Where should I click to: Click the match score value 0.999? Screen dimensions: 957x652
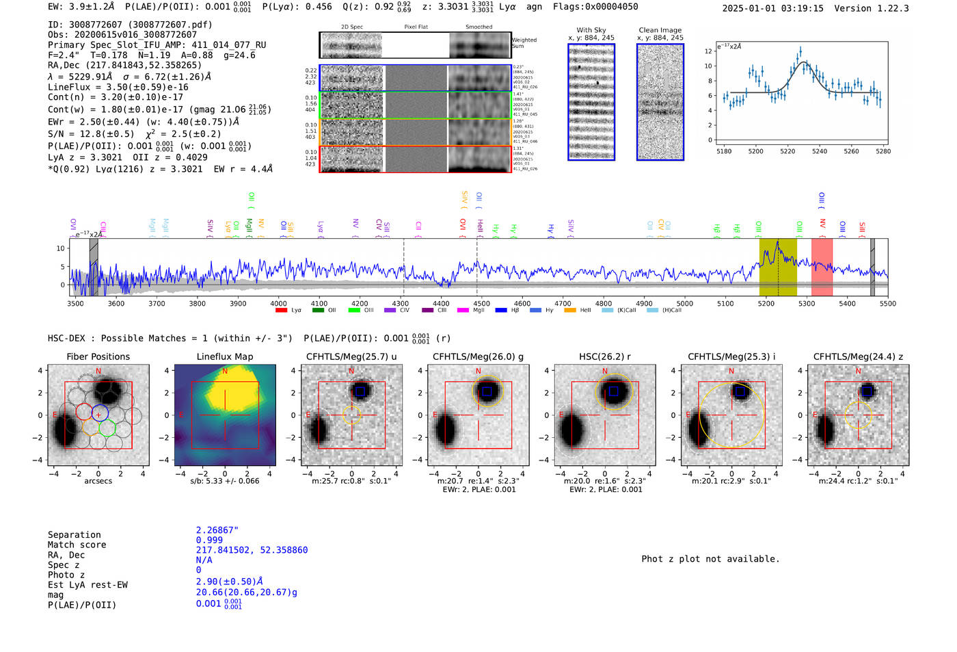(209, 540)
